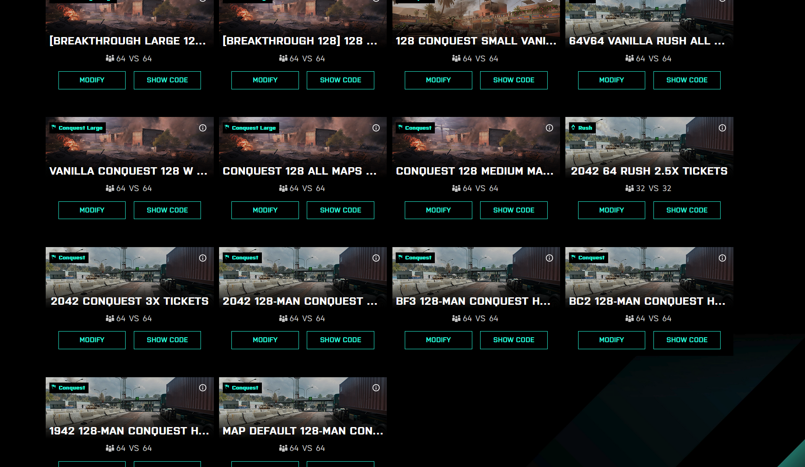Select title 'BF3 128-MAN CONQUEST H...'
805x467 pixels.
tap(473, 301)
